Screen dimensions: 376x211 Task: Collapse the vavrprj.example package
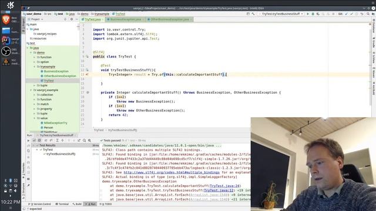pos(31,90)
